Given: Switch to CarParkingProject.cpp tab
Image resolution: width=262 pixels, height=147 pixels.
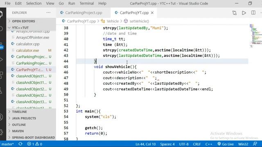Looking at the screenshot, I should [83, 13].
